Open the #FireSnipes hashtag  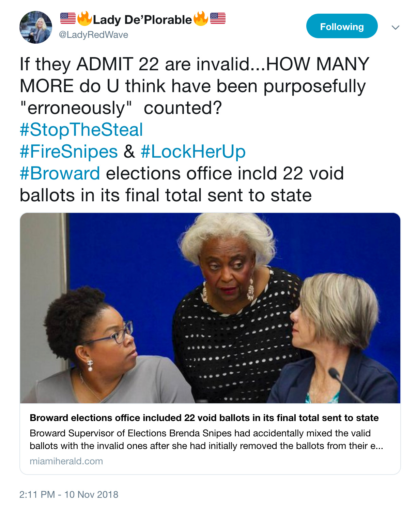[x=68, y=151]
